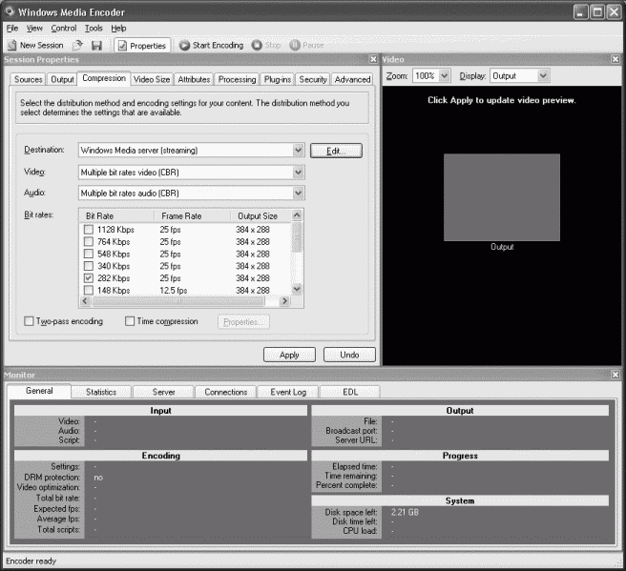Viewport: 626px width, 571px height.
Task: Click the Frame Rate column header
Action: (x=193, y=215)
